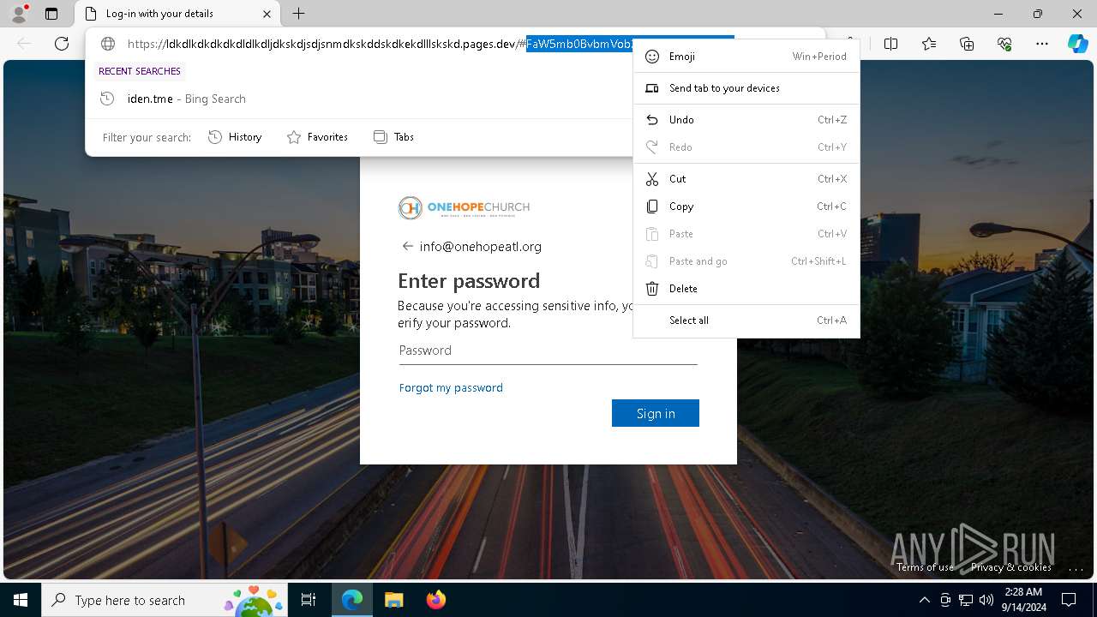Click the back arrow beside info@onehopeatl.org
The height and width of the screenshot is (617, 1097).
[x=408, y=246]
